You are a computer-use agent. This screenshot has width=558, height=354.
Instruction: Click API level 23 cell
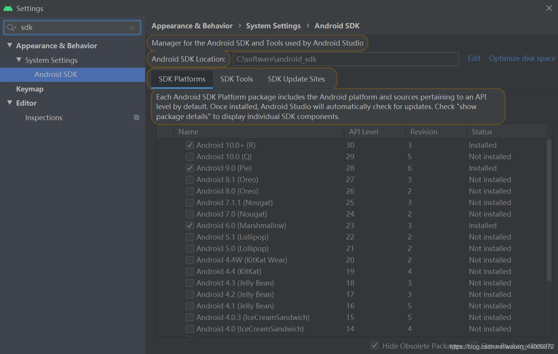pyautogui.click(x=350, y=226)
